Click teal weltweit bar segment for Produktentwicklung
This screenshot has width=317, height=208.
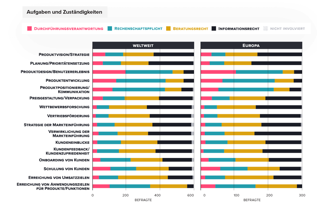pyautogui.click(x=141, y=81)
